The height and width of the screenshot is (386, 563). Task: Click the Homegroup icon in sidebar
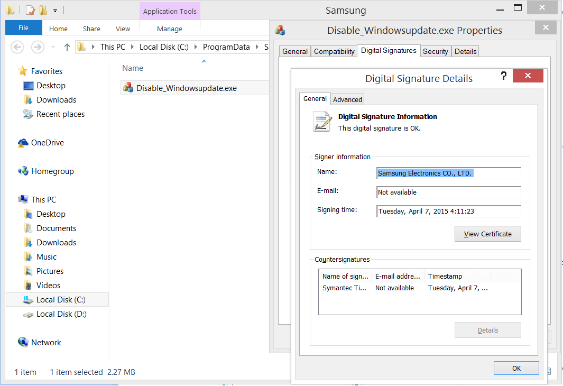23,171
